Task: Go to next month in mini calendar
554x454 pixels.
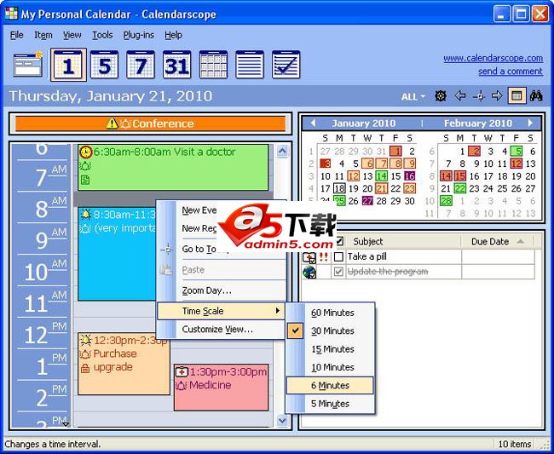Action: [530, 124]
